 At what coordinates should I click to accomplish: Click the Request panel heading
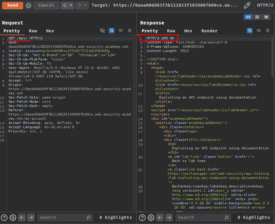pos(12,23)
